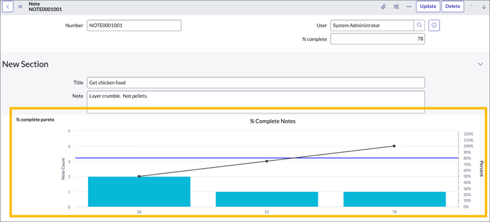
Task: Open the attachments paperclip icon
Action: tap(383, 7)
